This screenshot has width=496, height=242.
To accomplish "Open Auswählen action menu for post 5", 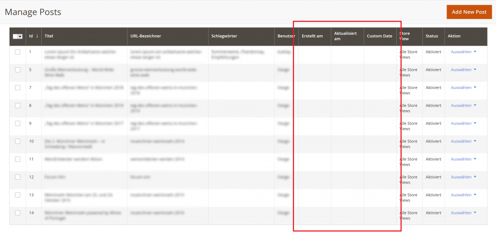I will (x=464, y=70).
